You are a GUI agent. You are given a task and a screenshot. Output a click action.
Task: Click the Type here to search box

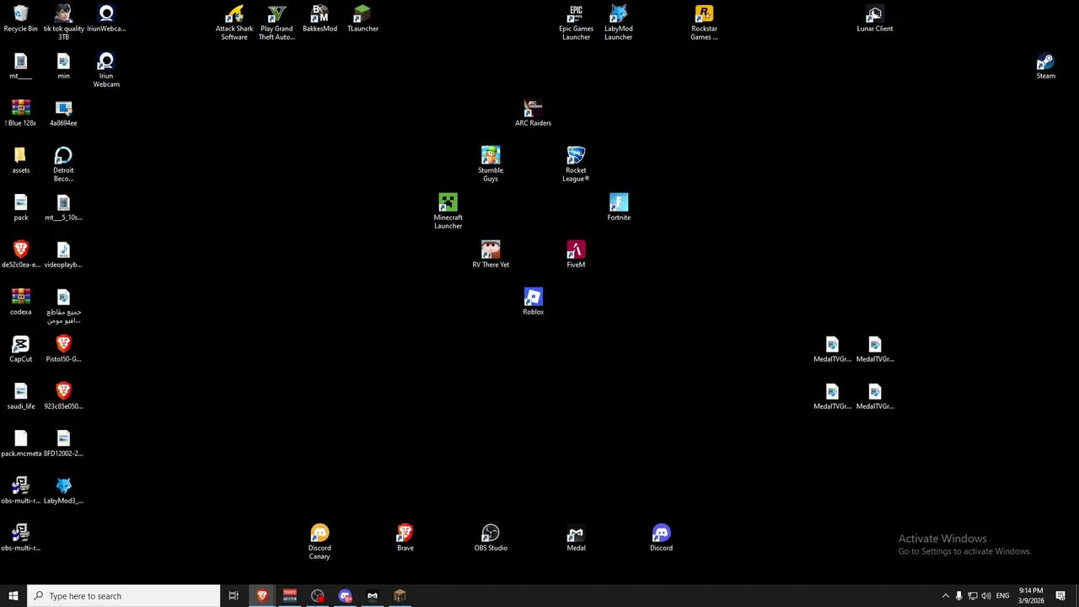pos(124,596)
